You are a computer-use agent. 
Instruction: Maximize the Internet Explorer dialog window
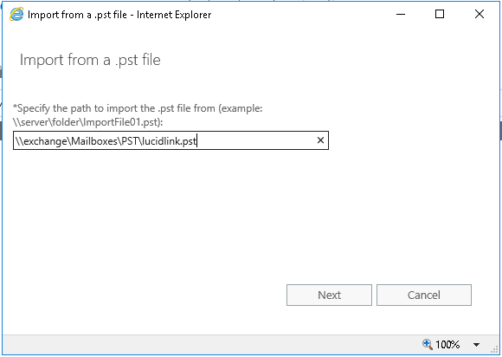(440, 14)
